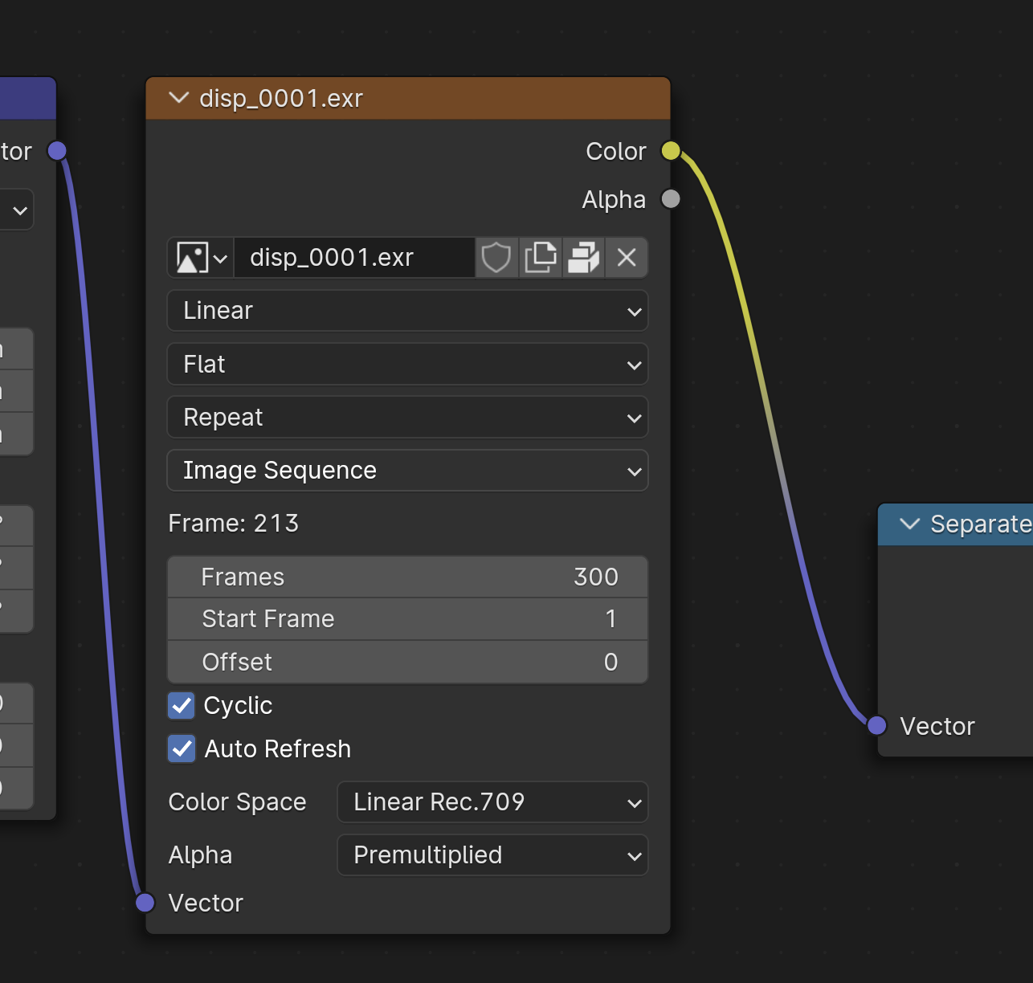1033x983 pixels.
Task: Disable the Auto Refresh checkbox
Action: (x=182, y=749)
